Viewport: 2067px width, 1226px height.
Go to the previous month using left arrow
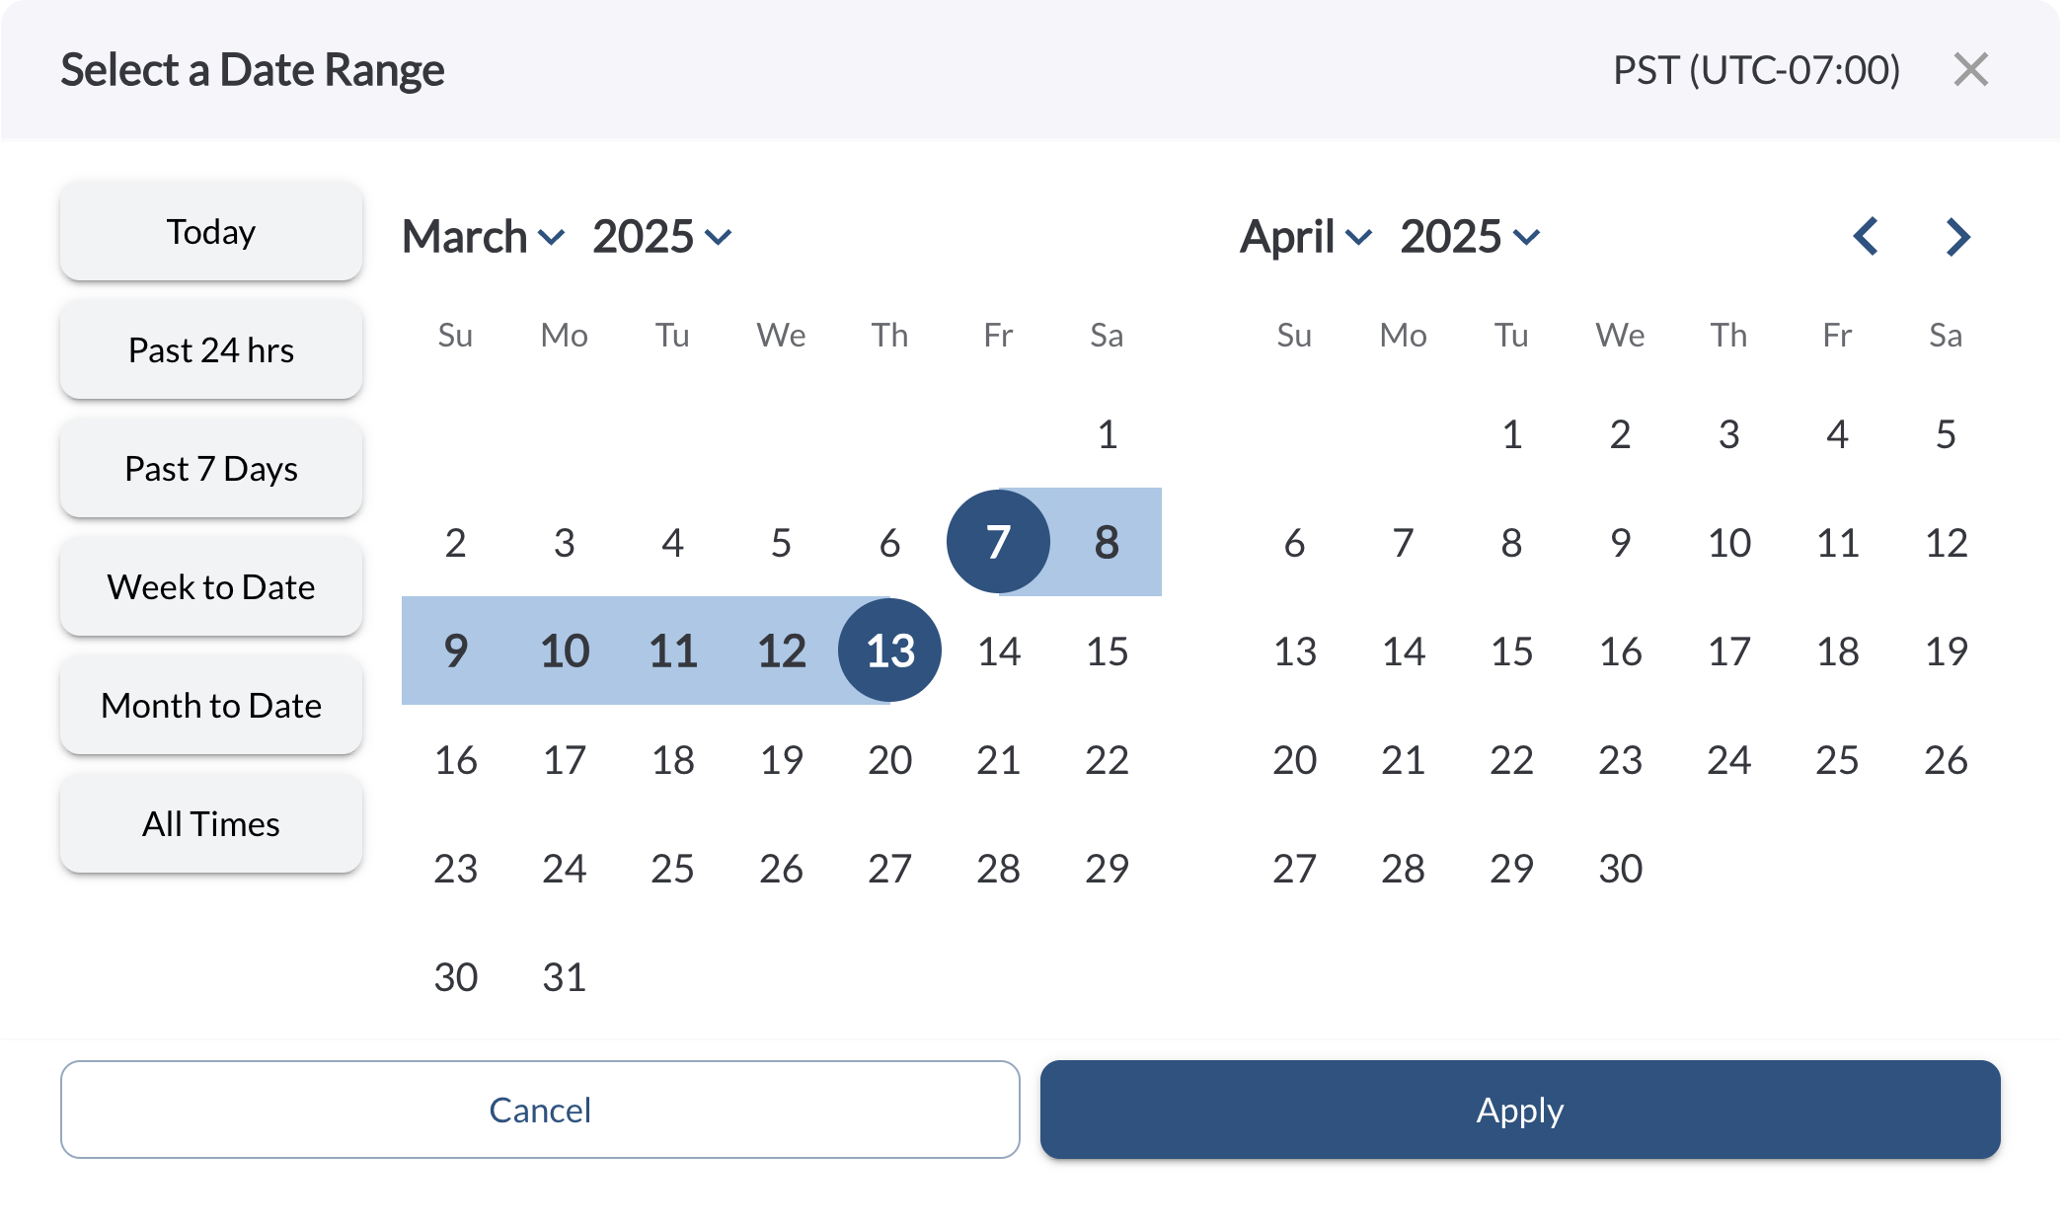point(1866,237)
